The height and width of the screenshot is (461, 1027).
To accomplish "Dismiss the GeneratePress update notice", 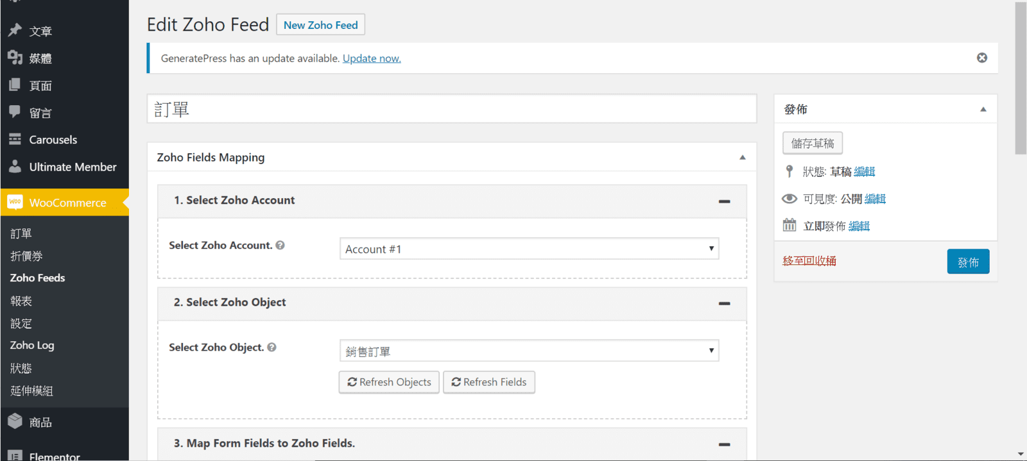I will [x=982, y=58].
